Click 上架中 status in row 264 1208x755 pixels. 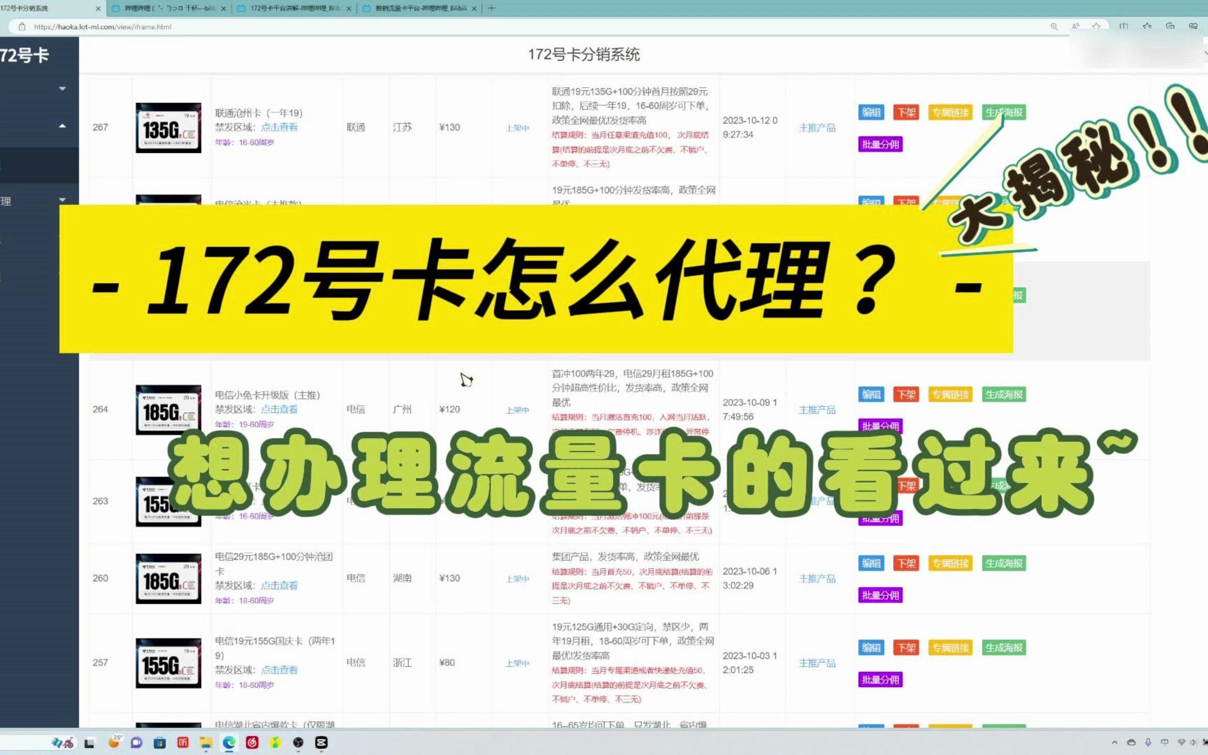tap(517, 410)
